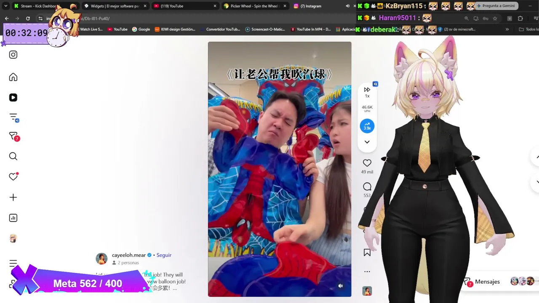Open the sidebar list icon with IQ badge
This screenshot has width=539, height=303.
pos(13,117)
